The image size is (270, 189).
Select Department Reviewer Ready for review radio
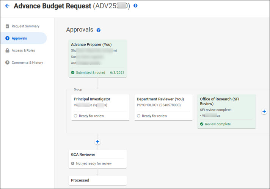(x=138, y=116)
